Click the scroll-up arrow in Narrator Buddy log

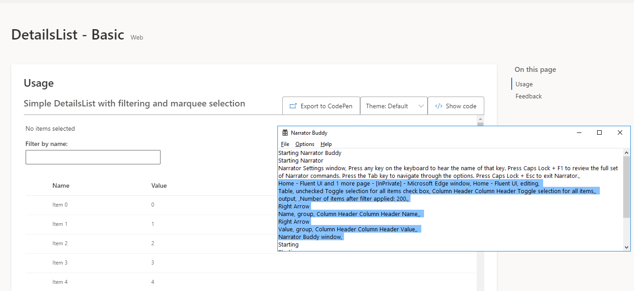point(626,152)
